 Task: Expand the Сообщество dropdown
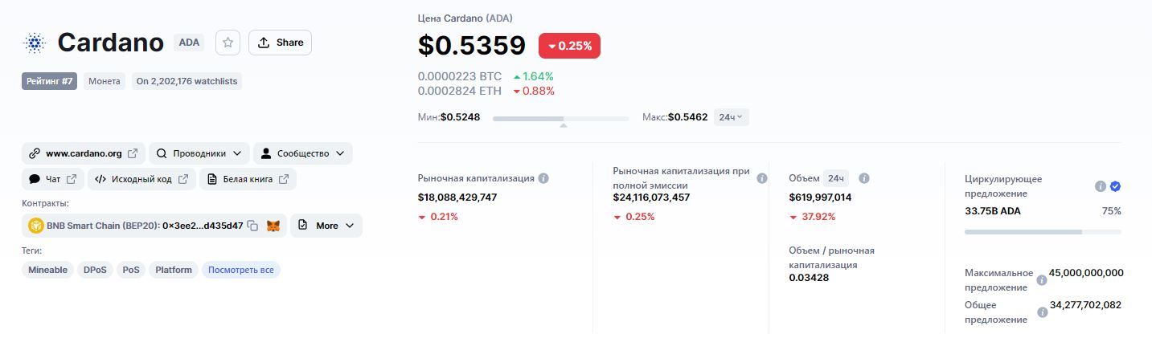click(x=302, y=153)
